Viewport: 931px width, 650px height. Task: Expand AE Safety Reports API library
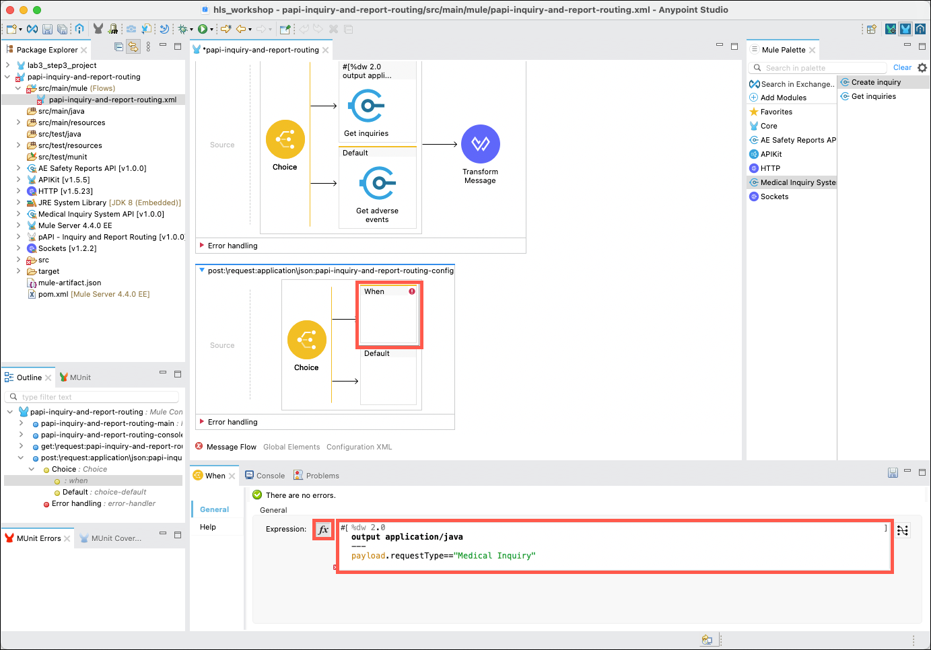pos(18,168)
